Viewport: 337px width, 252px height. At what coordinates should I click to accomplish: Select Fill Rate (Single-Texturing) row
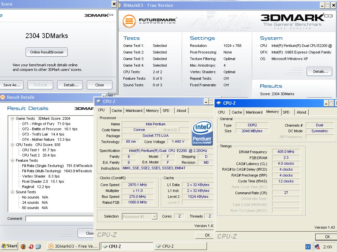coord(57,166)
